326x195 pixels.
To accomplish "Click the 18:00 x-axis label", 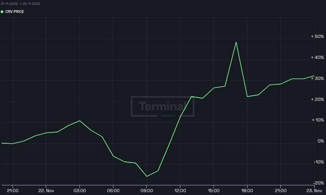I will coord(247,191).
